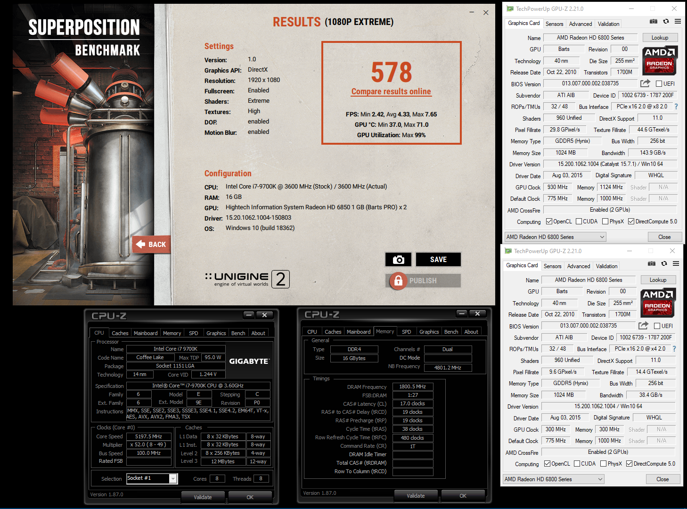Toggle PhysX checkbox in top GPU-Z window
This screenshot has height=509, width=687.
(x=605, y=222)
